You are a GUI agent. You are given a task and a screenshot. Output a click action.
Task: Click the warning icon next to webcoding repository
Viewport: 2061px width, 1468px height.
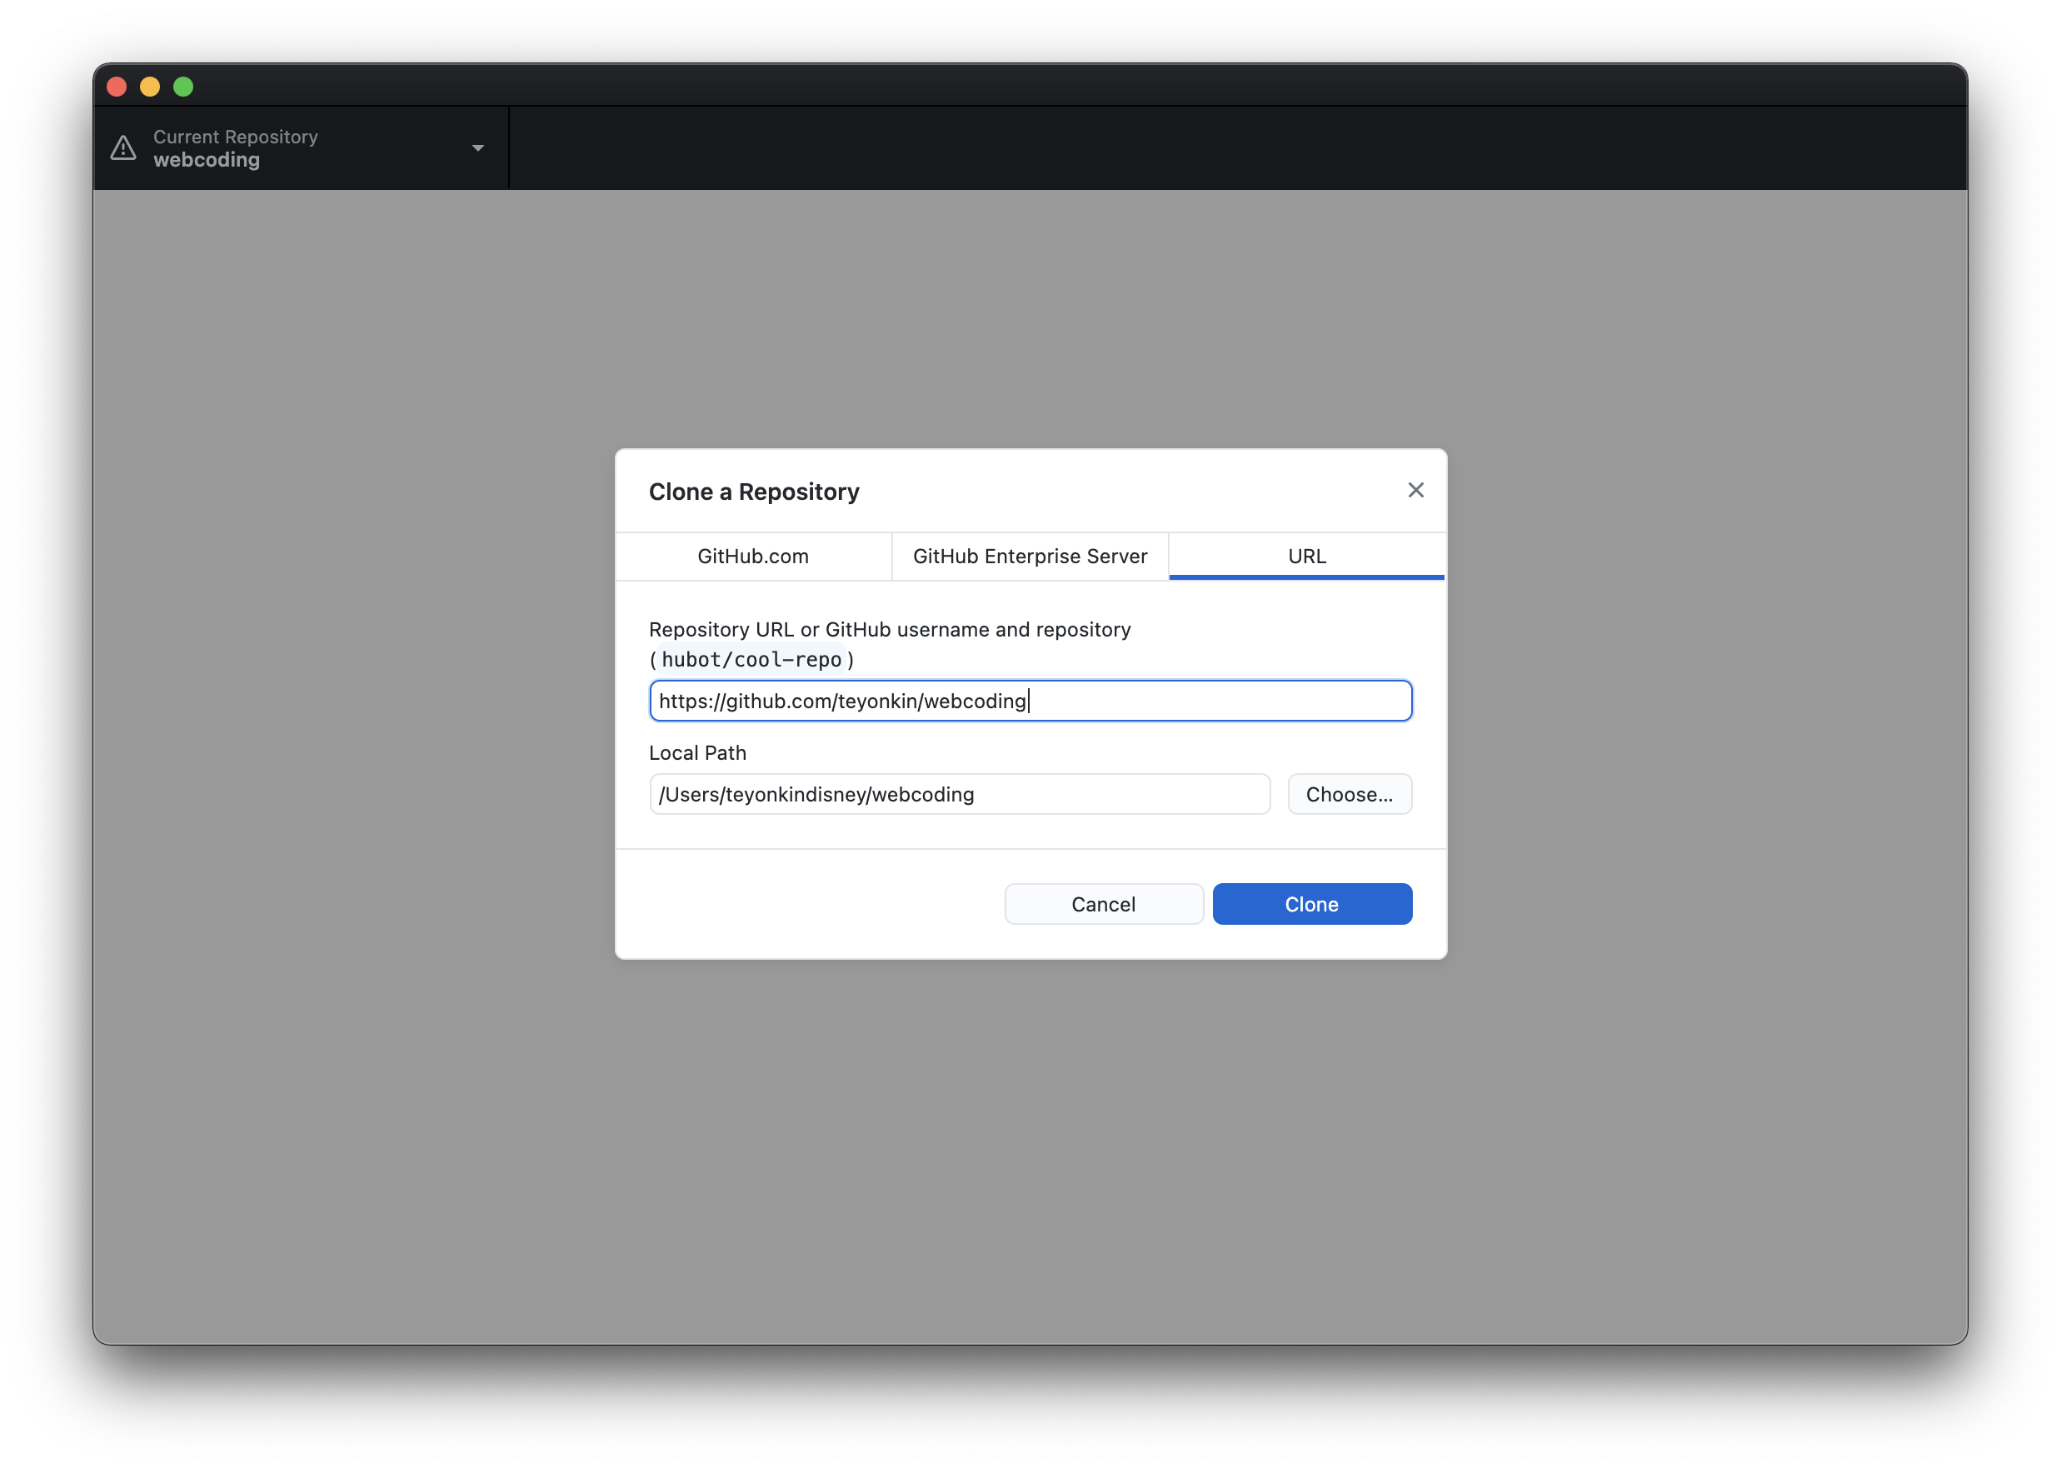coord(126,147)
